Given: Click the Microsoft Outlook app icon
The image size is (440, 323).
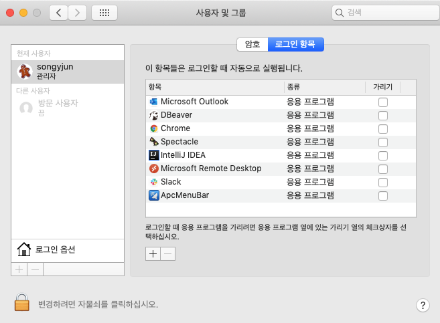Looking at the screenshot, I should click(x=153, y=102).
